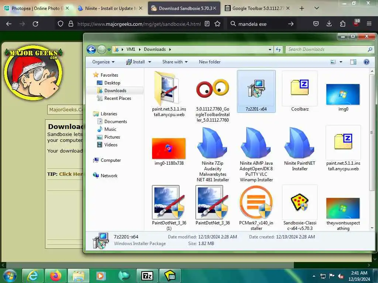Click the Search Downloads field
The height and width of the screenshot is (283, 378).
[x=330, y=49]
